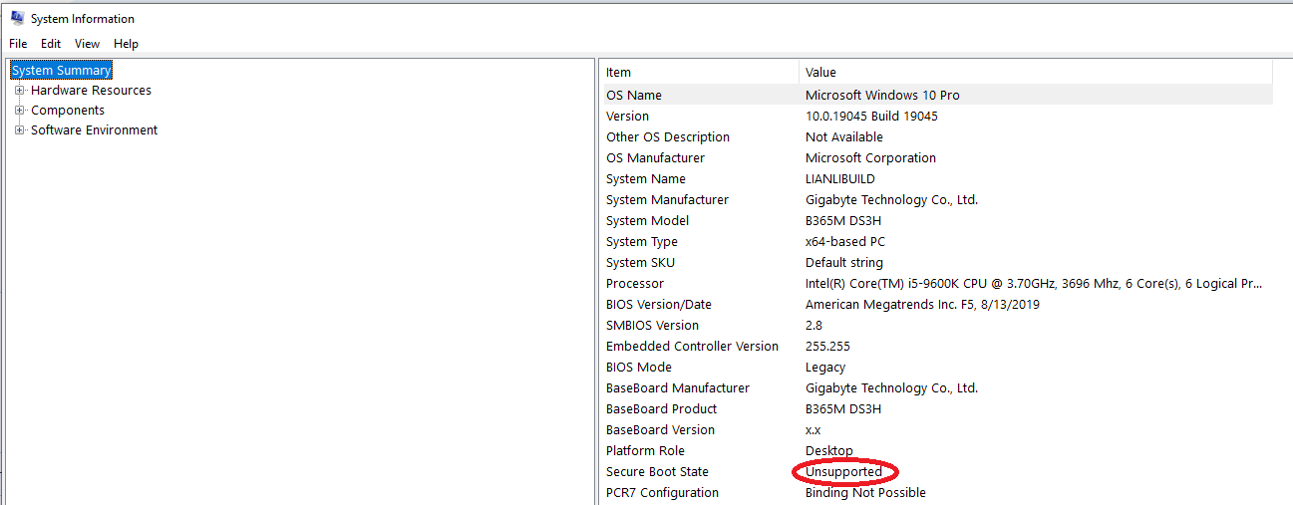Select Components in the tree
The image size is (1293, 505).
click(68, 111)
